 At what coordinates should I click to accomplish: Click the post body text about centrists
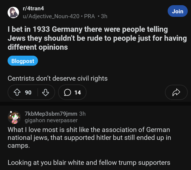[x=58, y=78]
